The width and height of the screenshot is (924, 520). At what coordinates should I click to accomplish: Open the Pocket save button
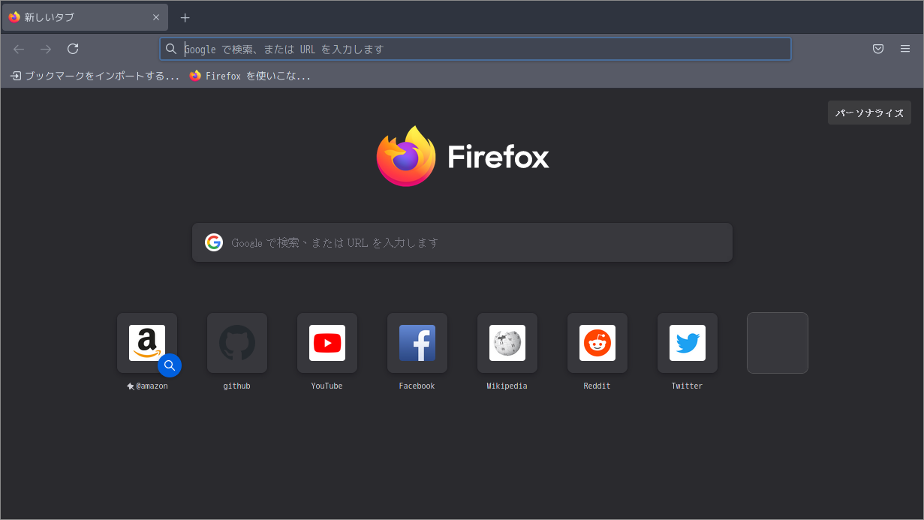click(878, 49)
